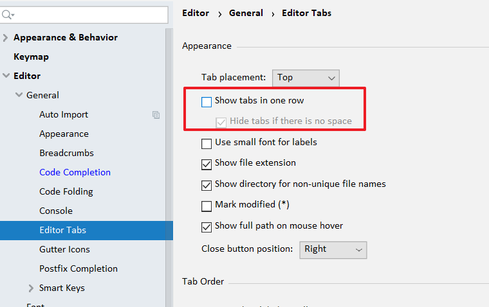Expand the Appearance & Behavior section
489x307 pixels.
pyautogui.click(x=6, y=37)
